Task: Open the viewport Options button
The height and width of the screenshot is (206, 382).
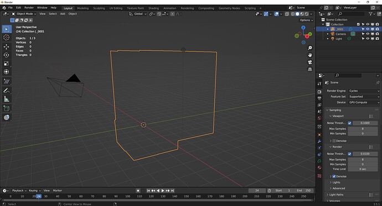Action: coord(306,20)
